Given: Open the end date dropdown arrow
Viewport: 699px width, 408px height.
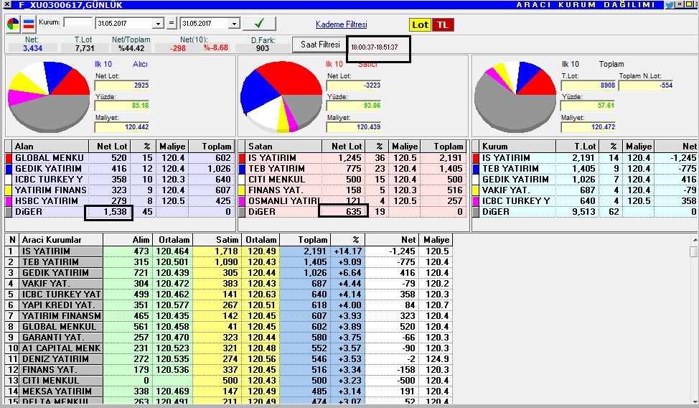Looking at the screenshot, I should click(235, 24).
